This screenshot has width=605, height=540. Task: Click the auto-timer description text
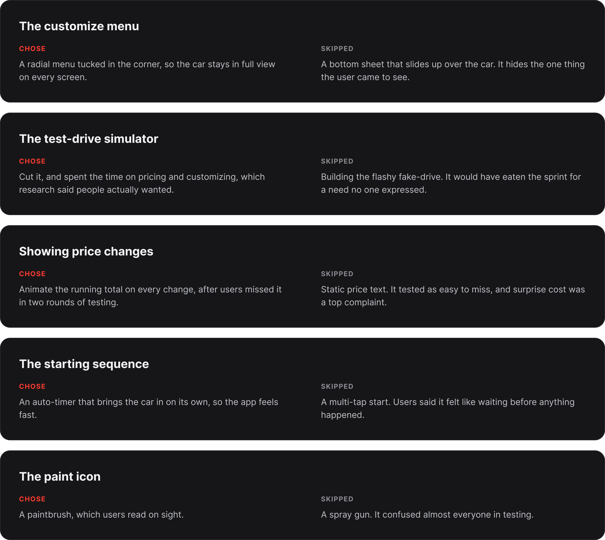coord(149,408)
